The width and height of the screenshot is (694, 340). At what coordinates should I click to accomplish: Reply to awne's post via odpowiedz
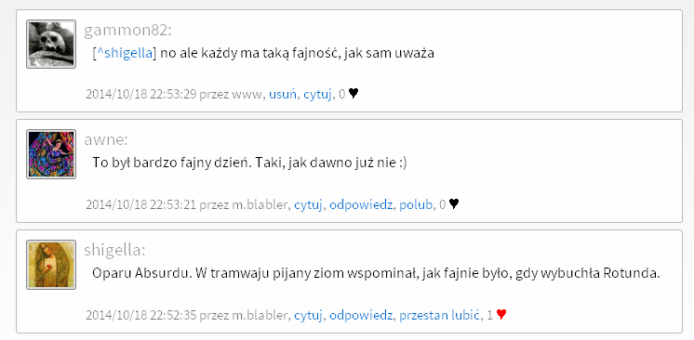[361, 205]
